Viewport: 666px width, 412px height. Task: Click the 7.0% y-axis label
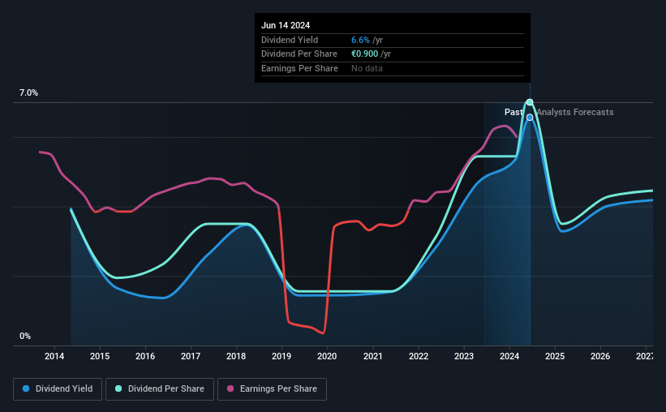point(28,93)
